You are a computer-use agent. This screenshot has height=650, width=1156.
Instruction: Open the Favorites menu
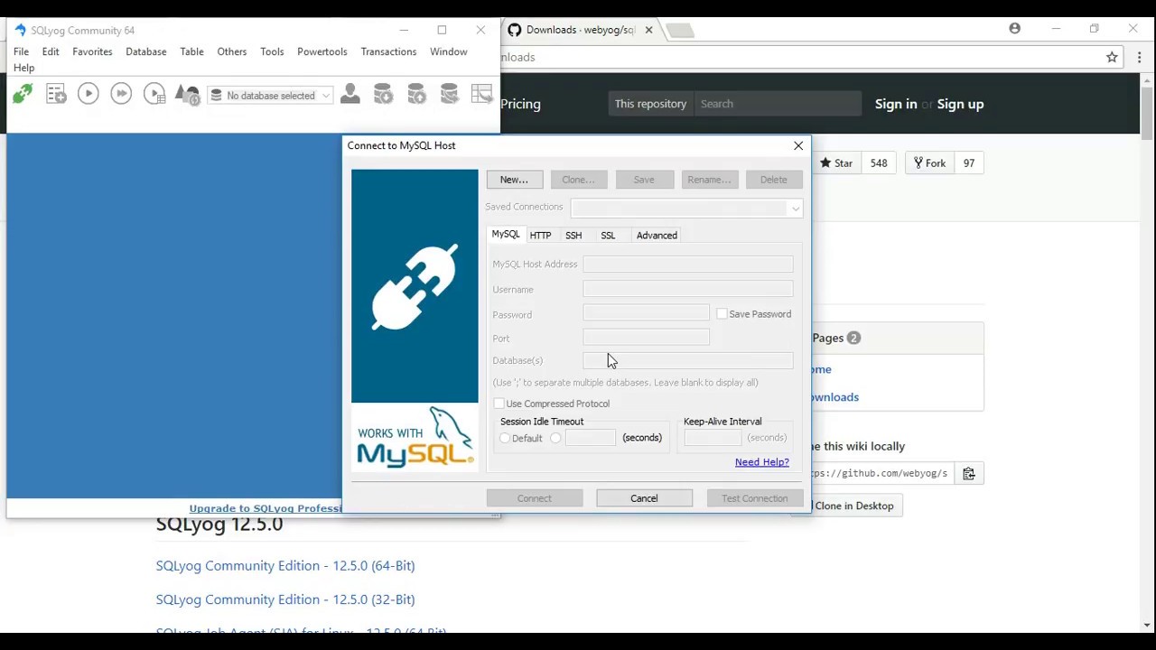[92, 51]
